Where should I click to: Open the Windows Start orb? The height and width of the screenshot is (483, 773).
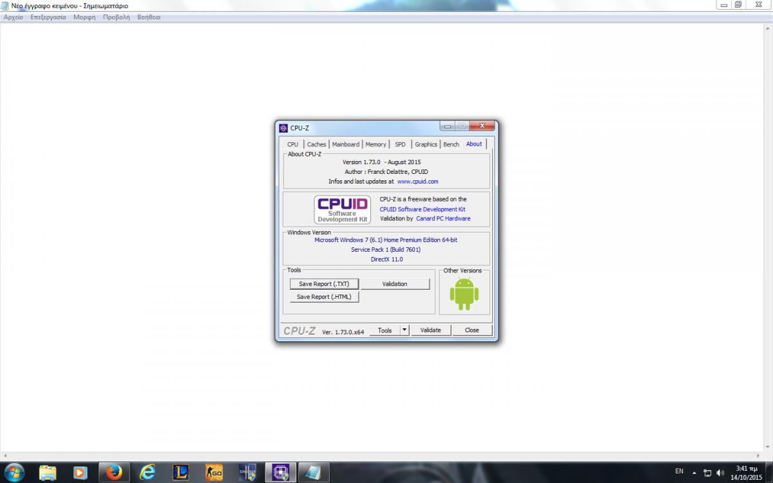point(14,472)
